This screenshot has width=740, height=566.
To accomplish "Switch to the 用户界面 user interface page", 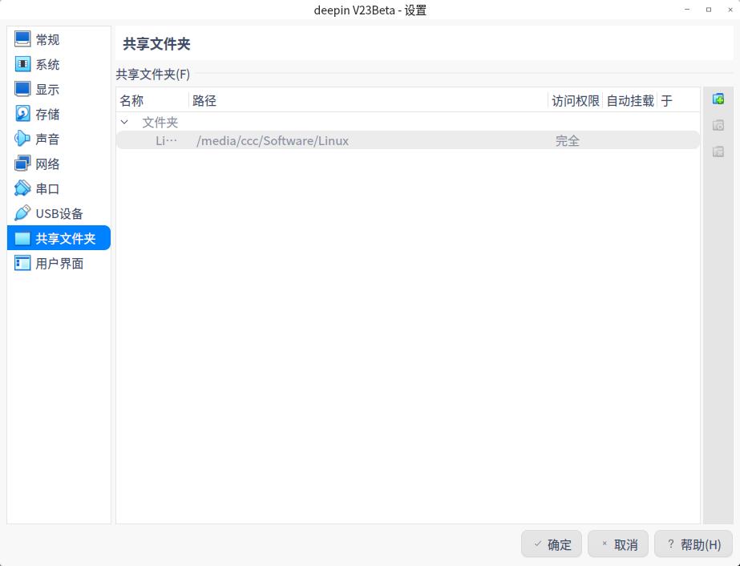I will 56,263.
